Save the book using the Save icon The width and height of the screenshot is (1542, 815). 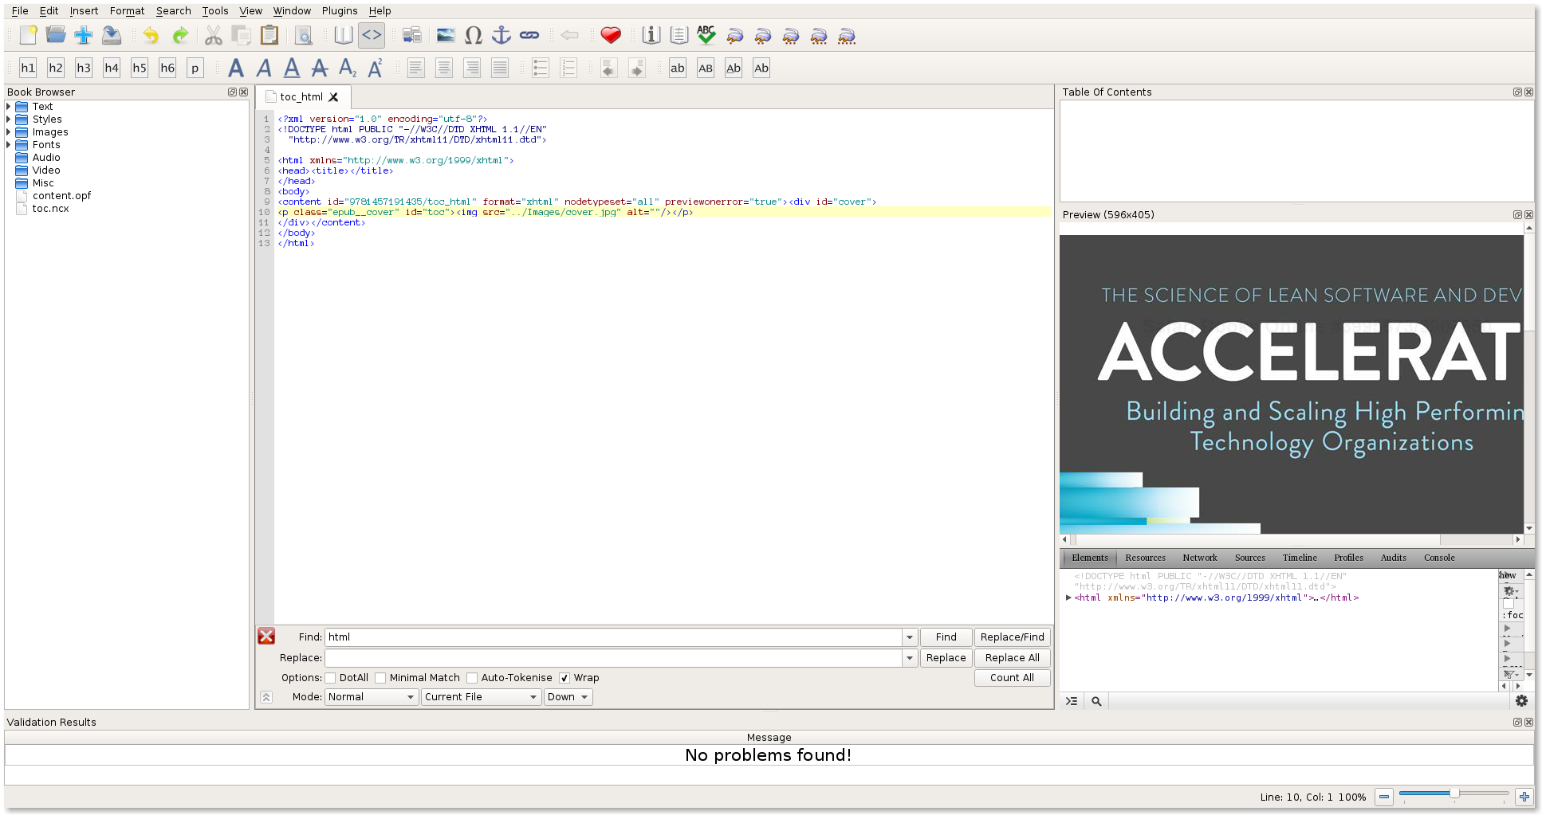pyautogui.click(x=112, y=35)
